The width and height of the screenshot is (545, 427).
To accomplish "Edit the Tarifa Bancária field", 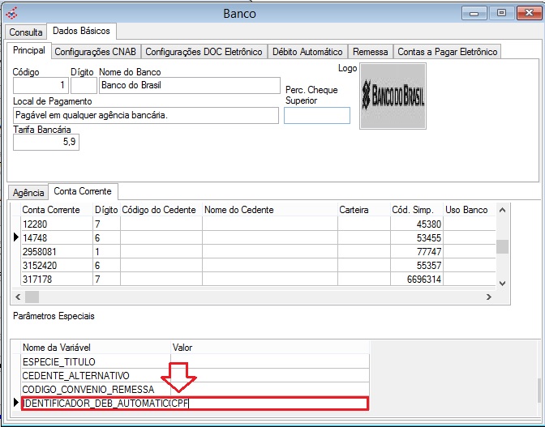I will click(45, 143).
